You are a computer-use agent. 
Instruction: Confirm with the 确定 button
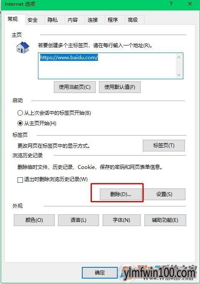(100, 273)
